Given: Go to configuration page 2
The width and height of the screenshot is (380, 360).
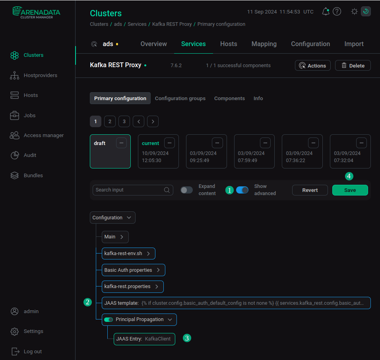Looking at the screenshot, I should [110, 121].
